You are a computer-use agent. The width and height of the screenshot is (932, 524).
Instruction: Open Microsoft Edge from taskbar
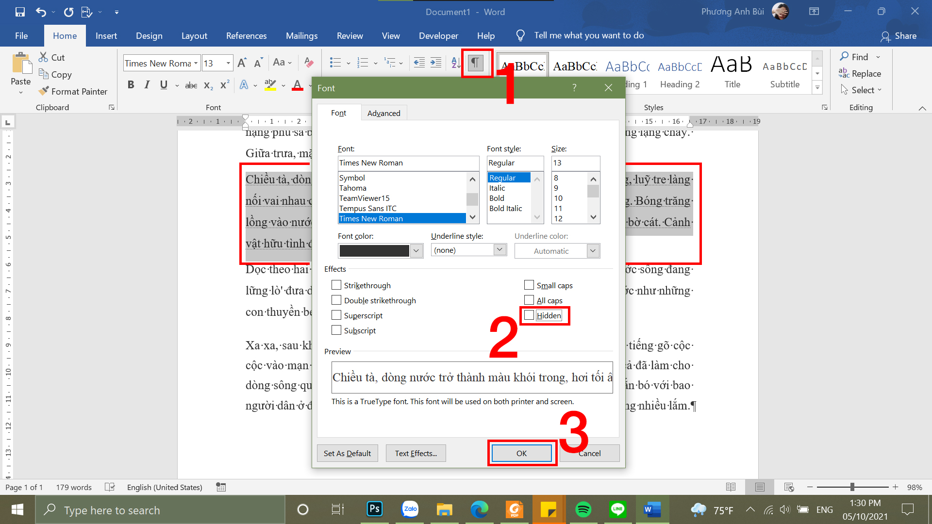tap(479, 509)
